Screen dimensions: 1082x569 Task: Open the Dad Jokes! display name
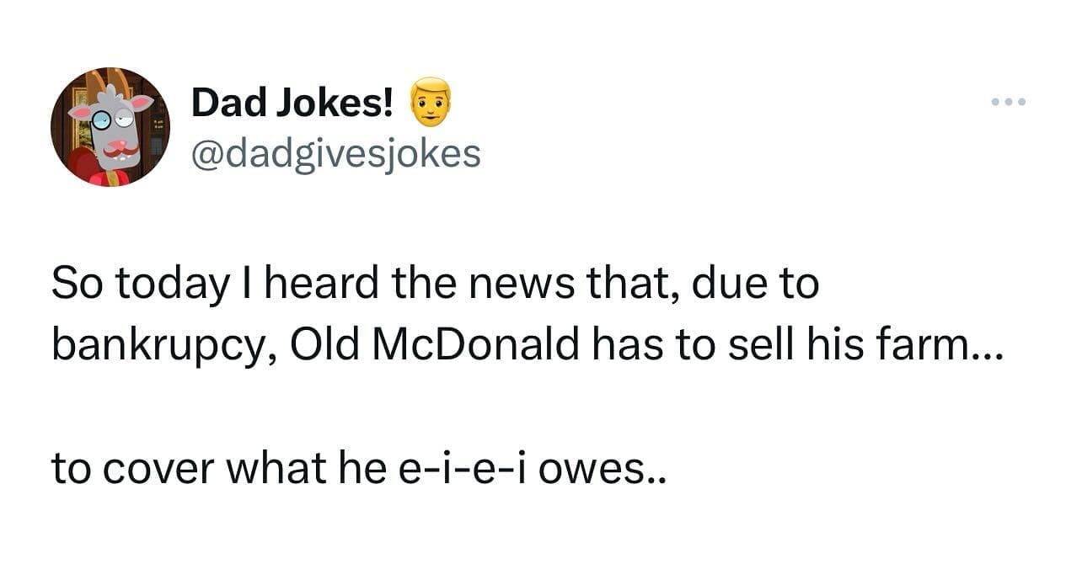click(292, 103)
